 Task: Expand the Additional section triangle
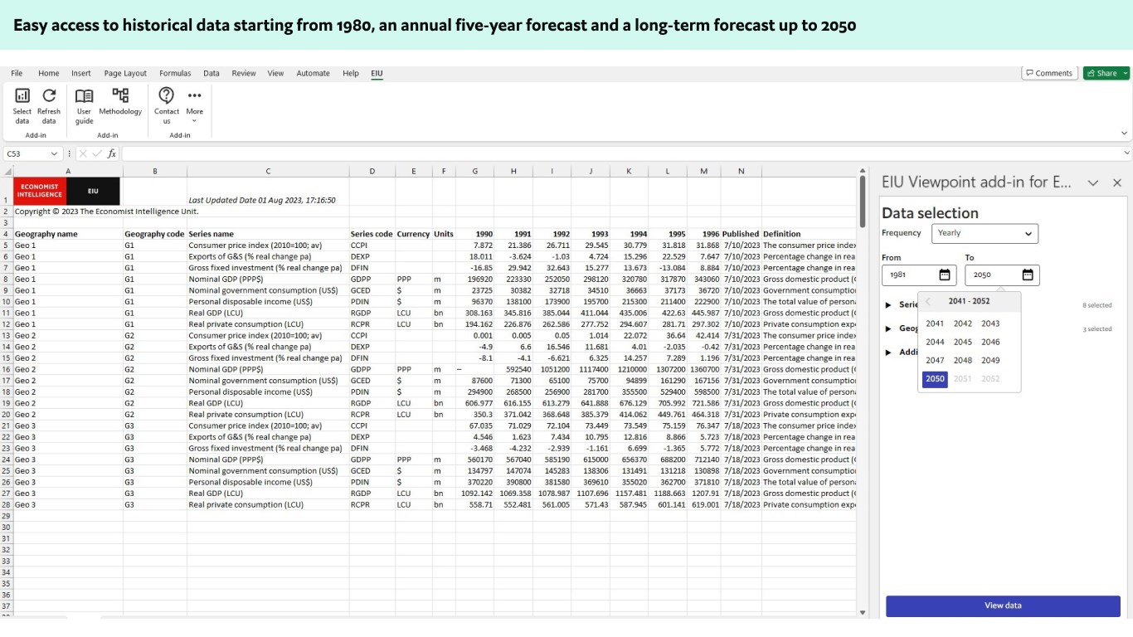(x=890, y=353)
